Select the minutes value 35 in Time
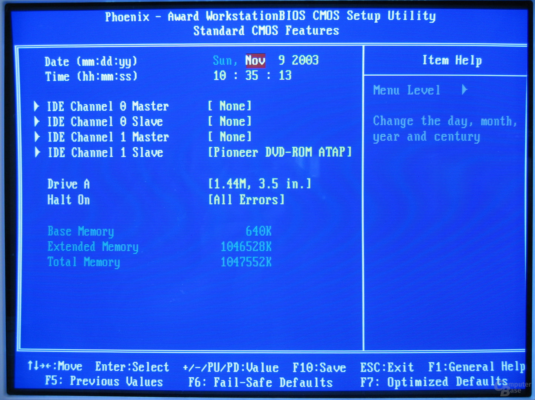The width and height of the screenshot is (535, 400). [x=252, y=76]
